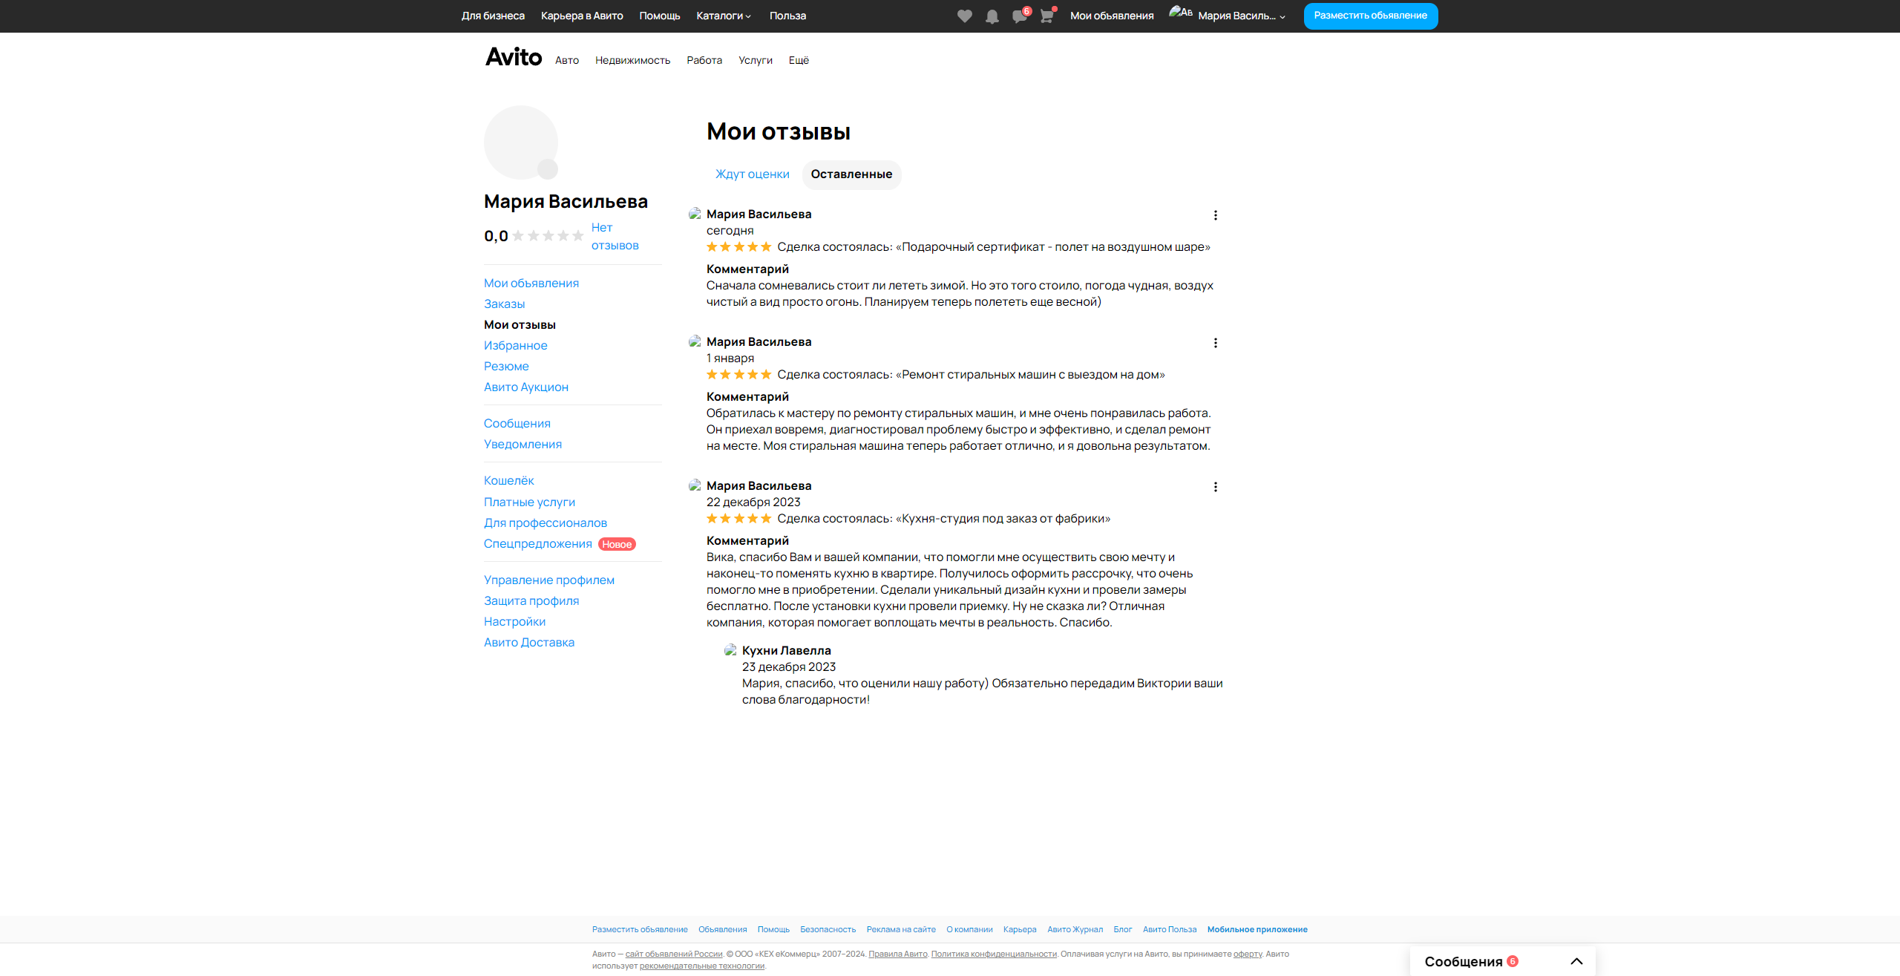Open three-dot menu for kitchen studio review
Image resolution: width=1900 pixels, height=976 pixels.
point(1215,487)
